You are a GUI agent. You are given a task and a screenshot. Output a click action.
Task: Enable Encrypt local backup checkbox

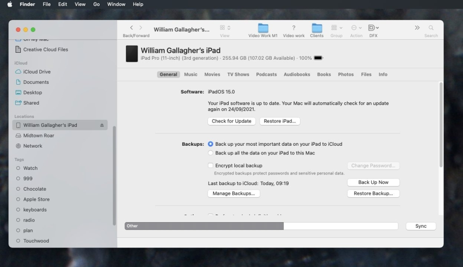click(211, 165)
